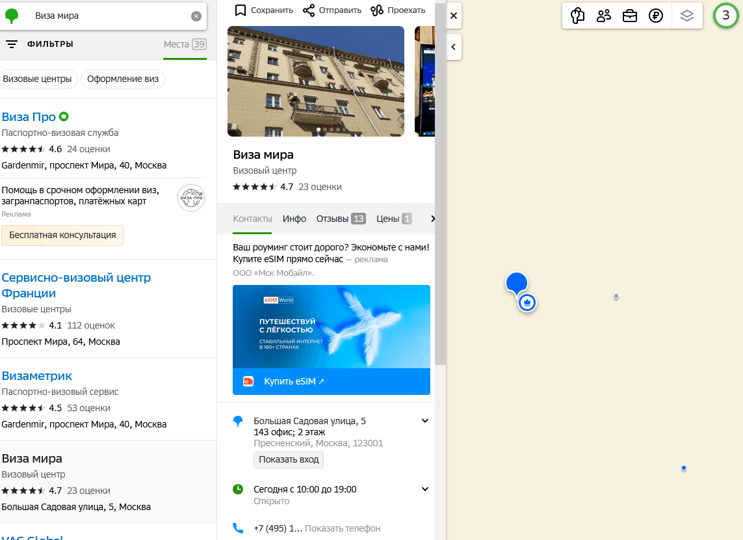Open Сервисно-визовый центр Франции listing

coord(76,285)
